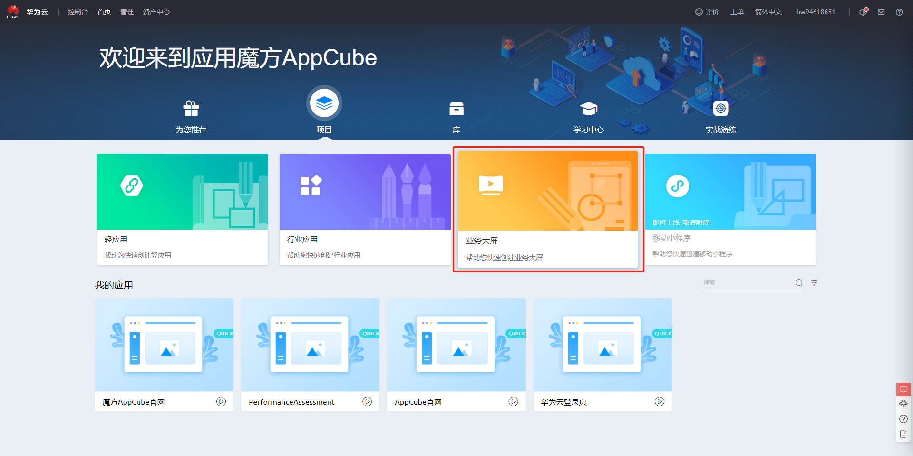Open the AppCube官网 app thumbnail

tap(456, 345)
